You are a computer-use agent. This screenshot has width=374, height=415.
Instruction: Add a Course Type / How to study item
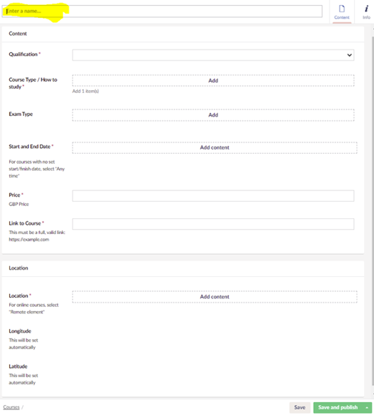point(213,80)
